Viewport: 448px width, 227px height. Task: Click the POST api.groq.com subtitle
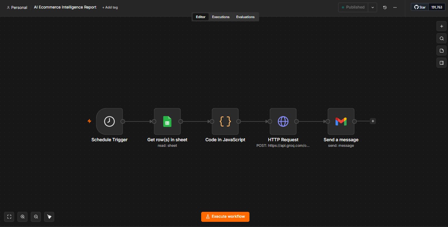coord(283,146)
